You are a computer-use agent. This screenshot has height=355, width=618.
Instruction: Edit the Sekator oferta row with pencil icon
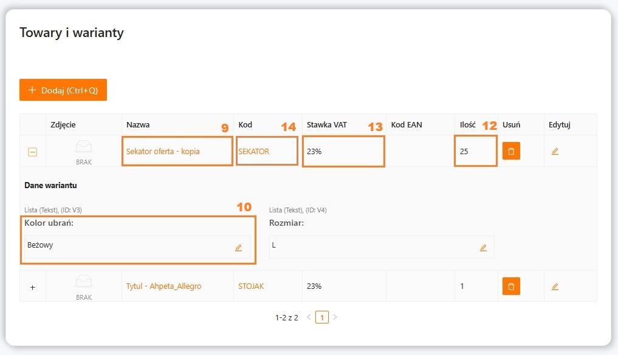pos(555,151)
